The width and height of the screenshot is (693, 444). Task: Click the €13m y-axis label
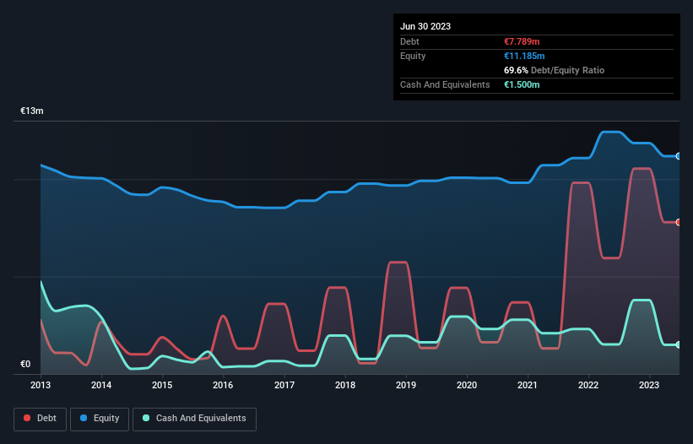pyautogui.click(x=32, y=111)
